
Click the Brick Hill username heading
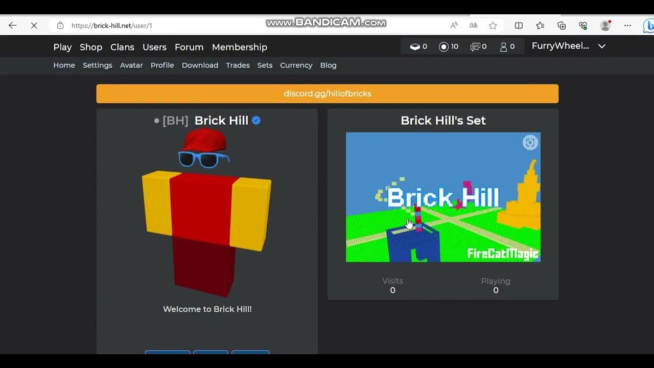point(221,121)
